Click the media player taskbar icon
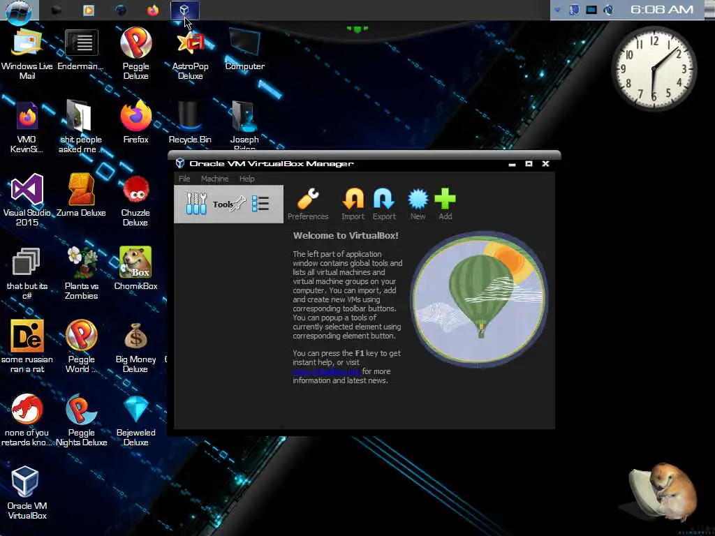This screenshot has height=536, width=715. pyautogui.click(x=89, y=10)
